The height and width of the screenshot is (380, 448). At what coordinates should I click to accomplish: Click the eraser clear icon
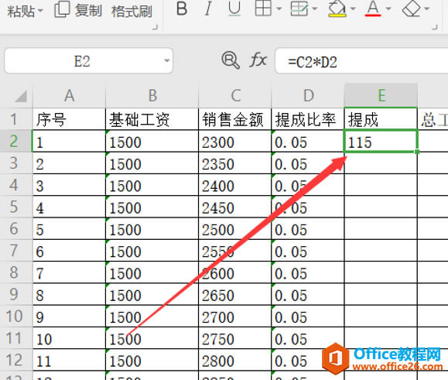pyautogui.click(x=411, y=9)
